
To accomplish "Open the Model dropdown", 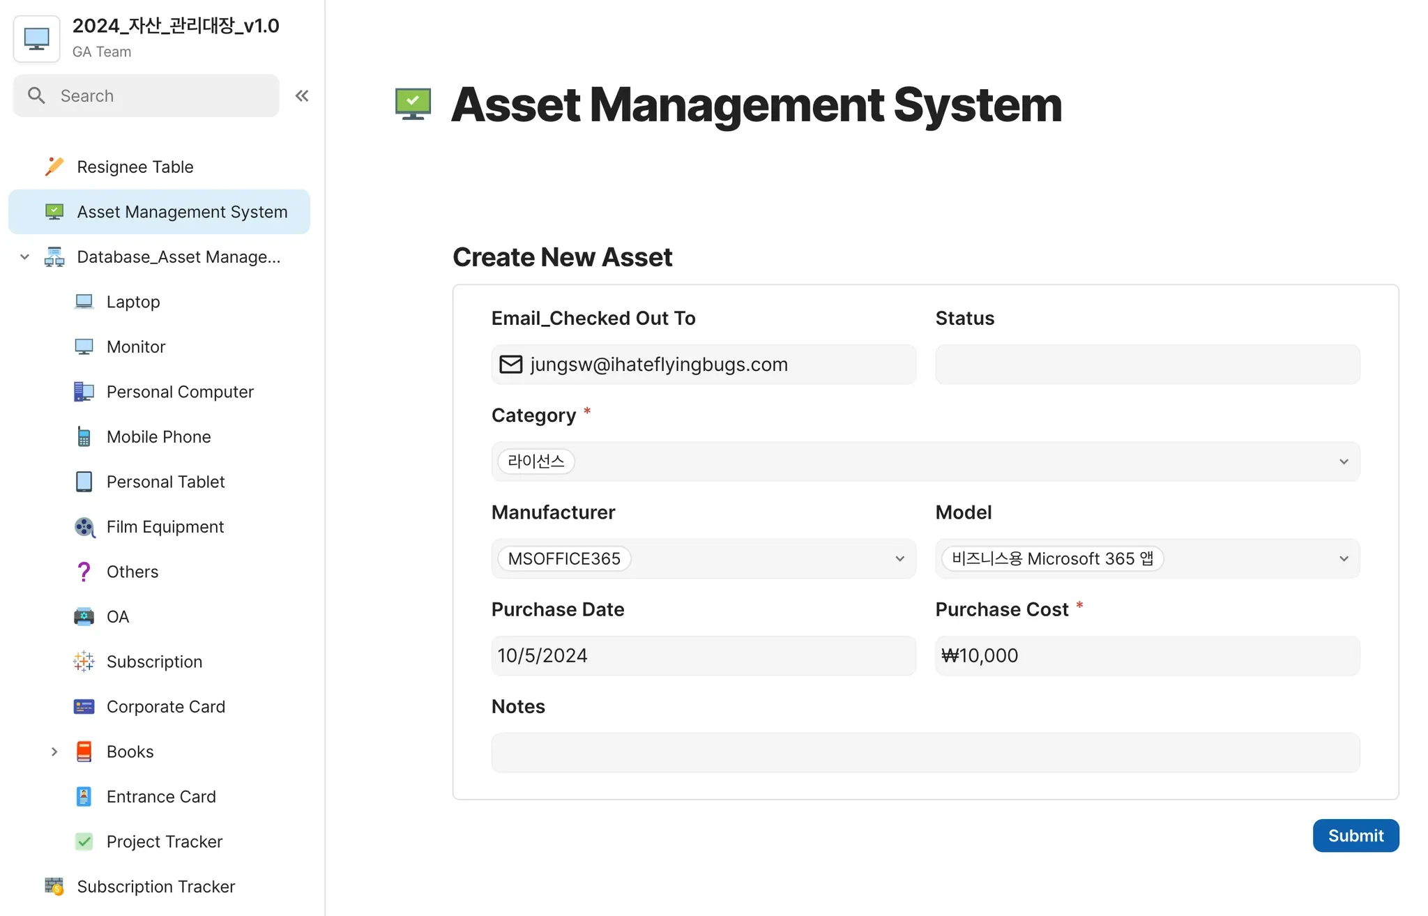I will (1343, 558).
